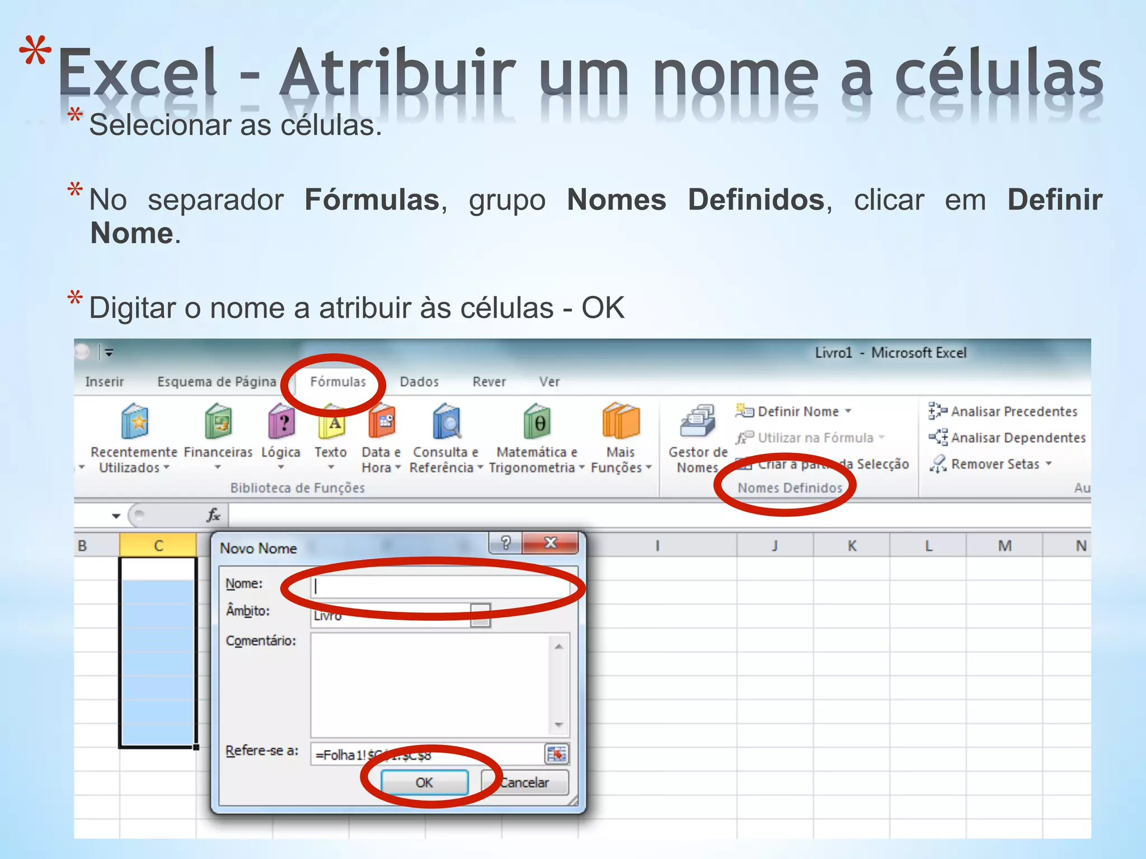Click the Definir Nome tag icon
This screenshot has height=859, width=1146.
[744, 411]
